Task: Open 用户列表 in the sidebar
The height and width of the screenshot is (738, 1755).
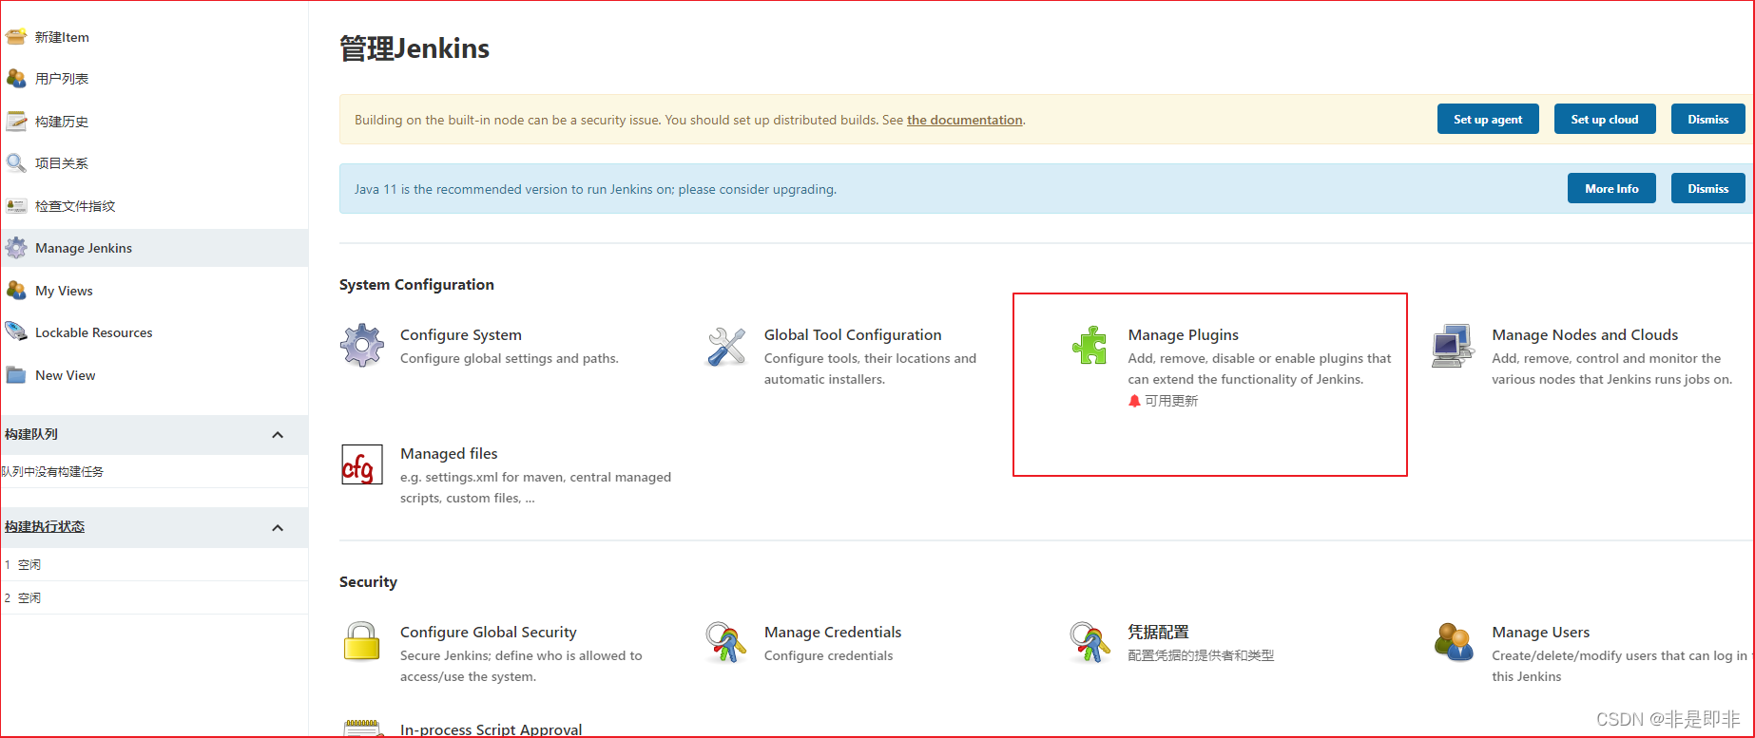Action: (62, 79)
